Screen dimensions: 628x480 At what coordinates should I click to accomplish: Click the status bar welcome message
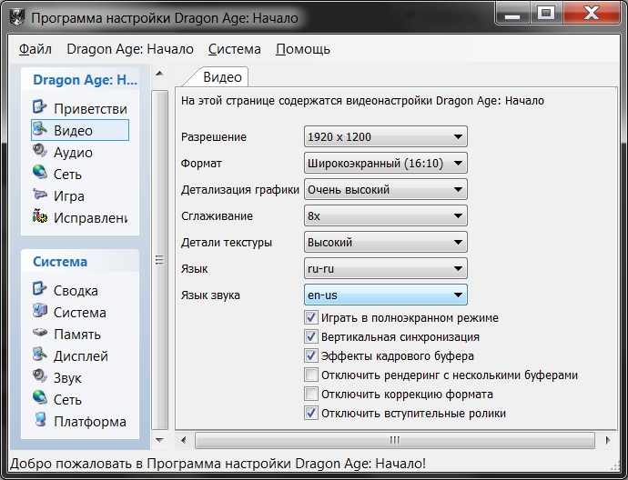tap(218, 464)
